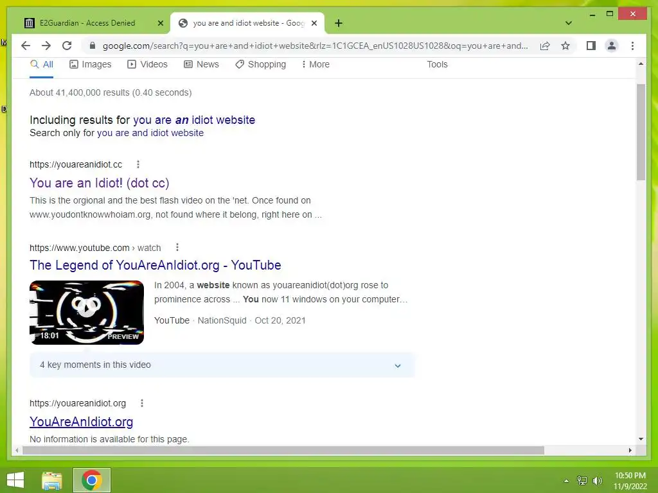Open the Windows Start menu
The width and height of the screenshot is (658, 493).
[x=15, y=480]
